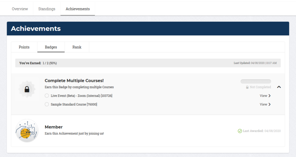
Task: Click the Last Awarded 04/08/2020 date
Action: coord(262,131)
